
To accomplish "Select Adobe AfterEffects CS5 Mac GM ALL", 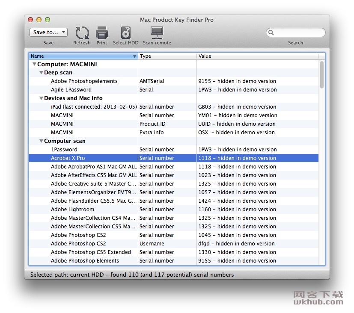I will click(174, 175).
